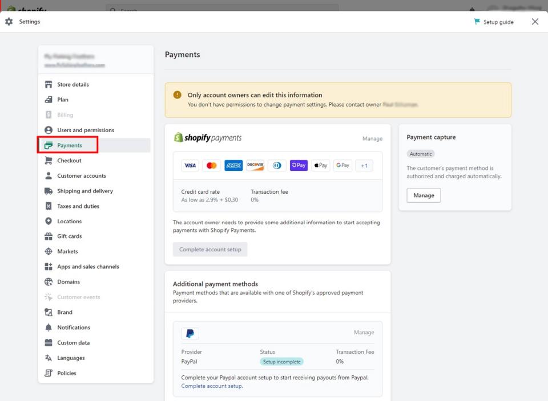
Task: Click the Users and permissions person icon
Action: point(49,130)
